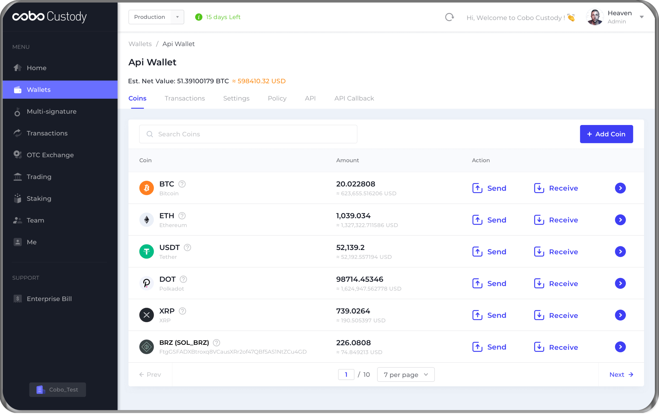Send XRP from the wallet
The width and height of the screenshot is (659, 414).
[489, 315]
